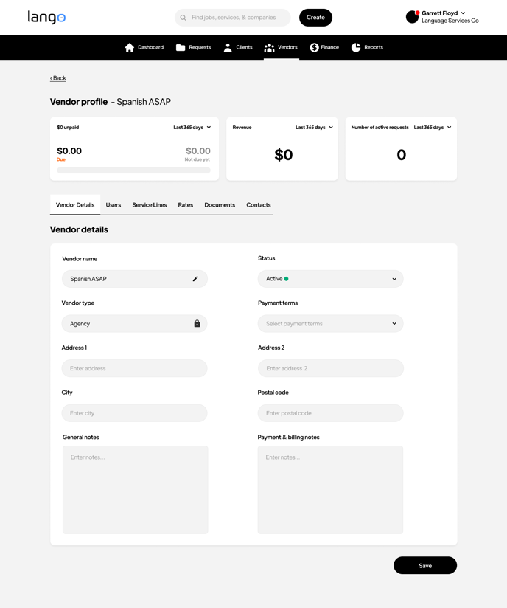
Task: Open the Documents tab
Action: (x=219, y=204)
